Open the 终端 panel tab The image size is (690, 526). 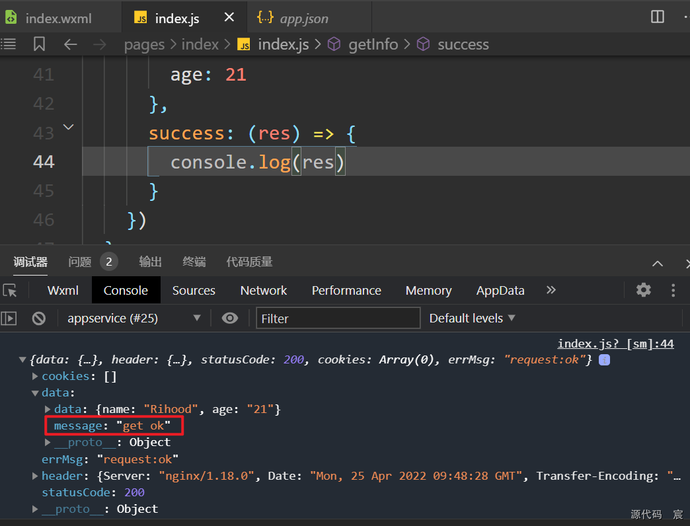click(194, 262)
